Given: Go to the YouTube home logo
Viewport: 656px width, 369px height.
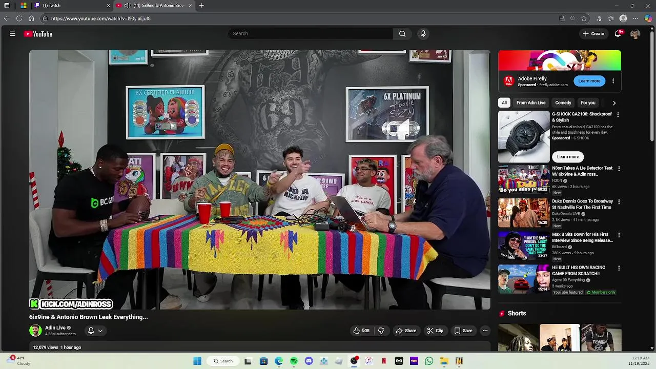Looking at the screenshot, I should click(38, 34).
